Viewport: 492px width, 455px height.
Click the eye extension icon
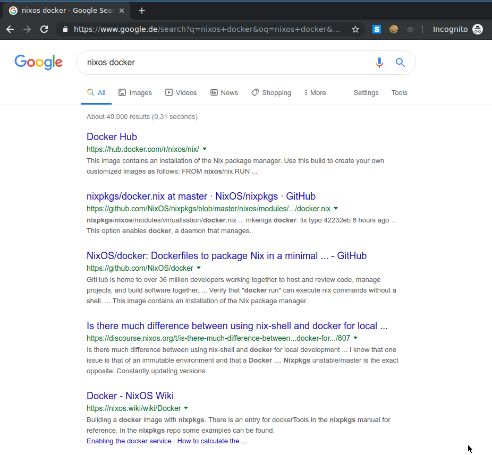(x=410, y=29)
